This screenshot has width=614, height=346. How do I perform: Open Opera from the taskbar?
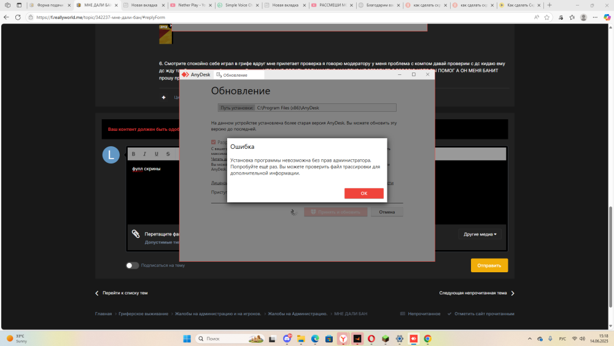[371, 339]
